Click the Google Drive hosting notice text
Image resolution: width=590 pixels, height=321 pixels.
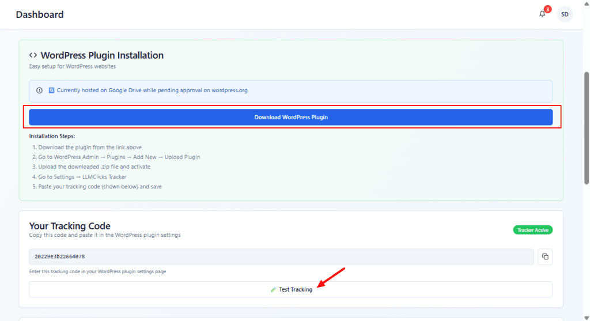tap(152, 90)
